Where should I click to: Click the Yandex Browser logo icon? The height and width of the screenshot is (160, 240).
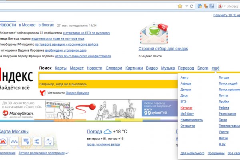tap(42, 93)
